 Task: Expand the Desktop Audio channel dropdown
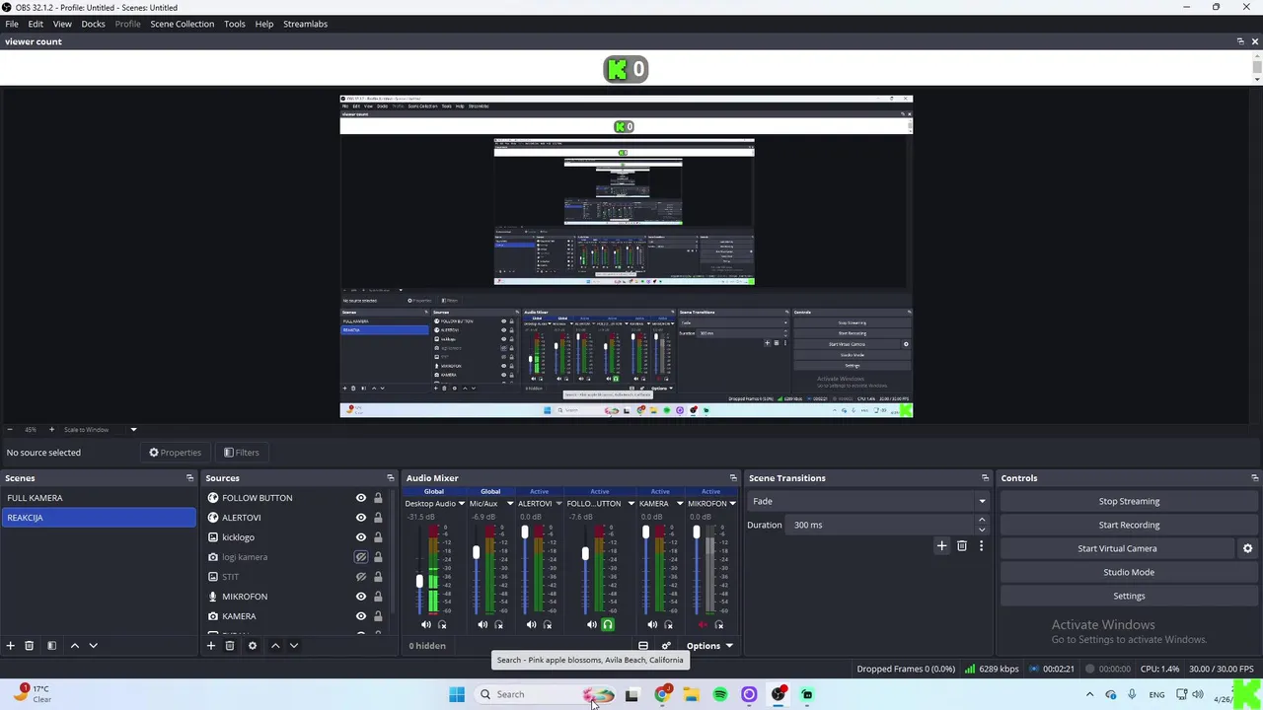click(x=461, y=504)
